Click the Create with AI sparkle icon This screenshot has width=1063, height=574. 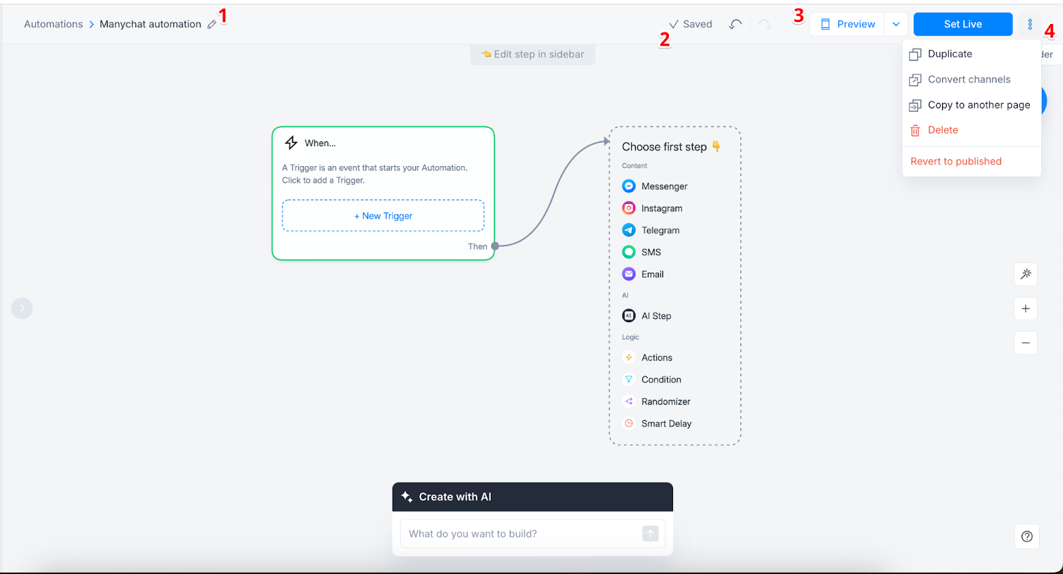point(407,496)
